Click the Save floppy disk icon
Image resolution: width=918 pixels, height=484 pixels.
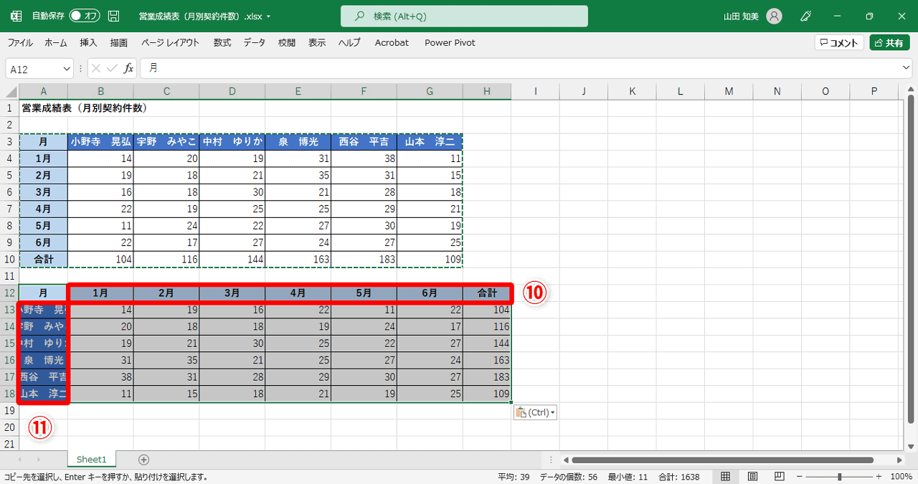113,16
